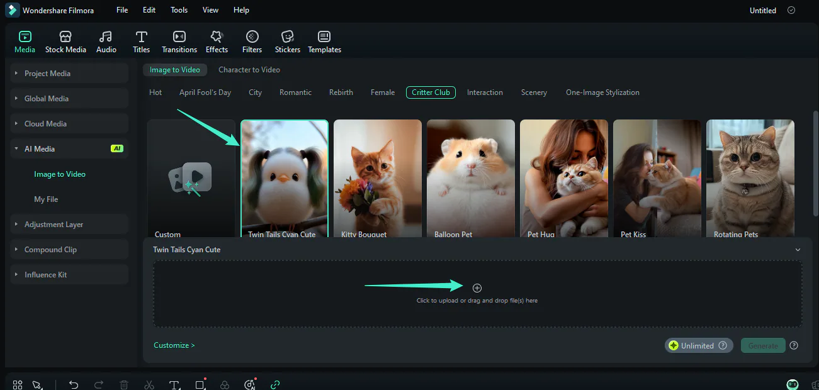Toggle the Critter Club category pill
Image resolution: width=819 pixels, height=390 pixels.
click(431, 92)
